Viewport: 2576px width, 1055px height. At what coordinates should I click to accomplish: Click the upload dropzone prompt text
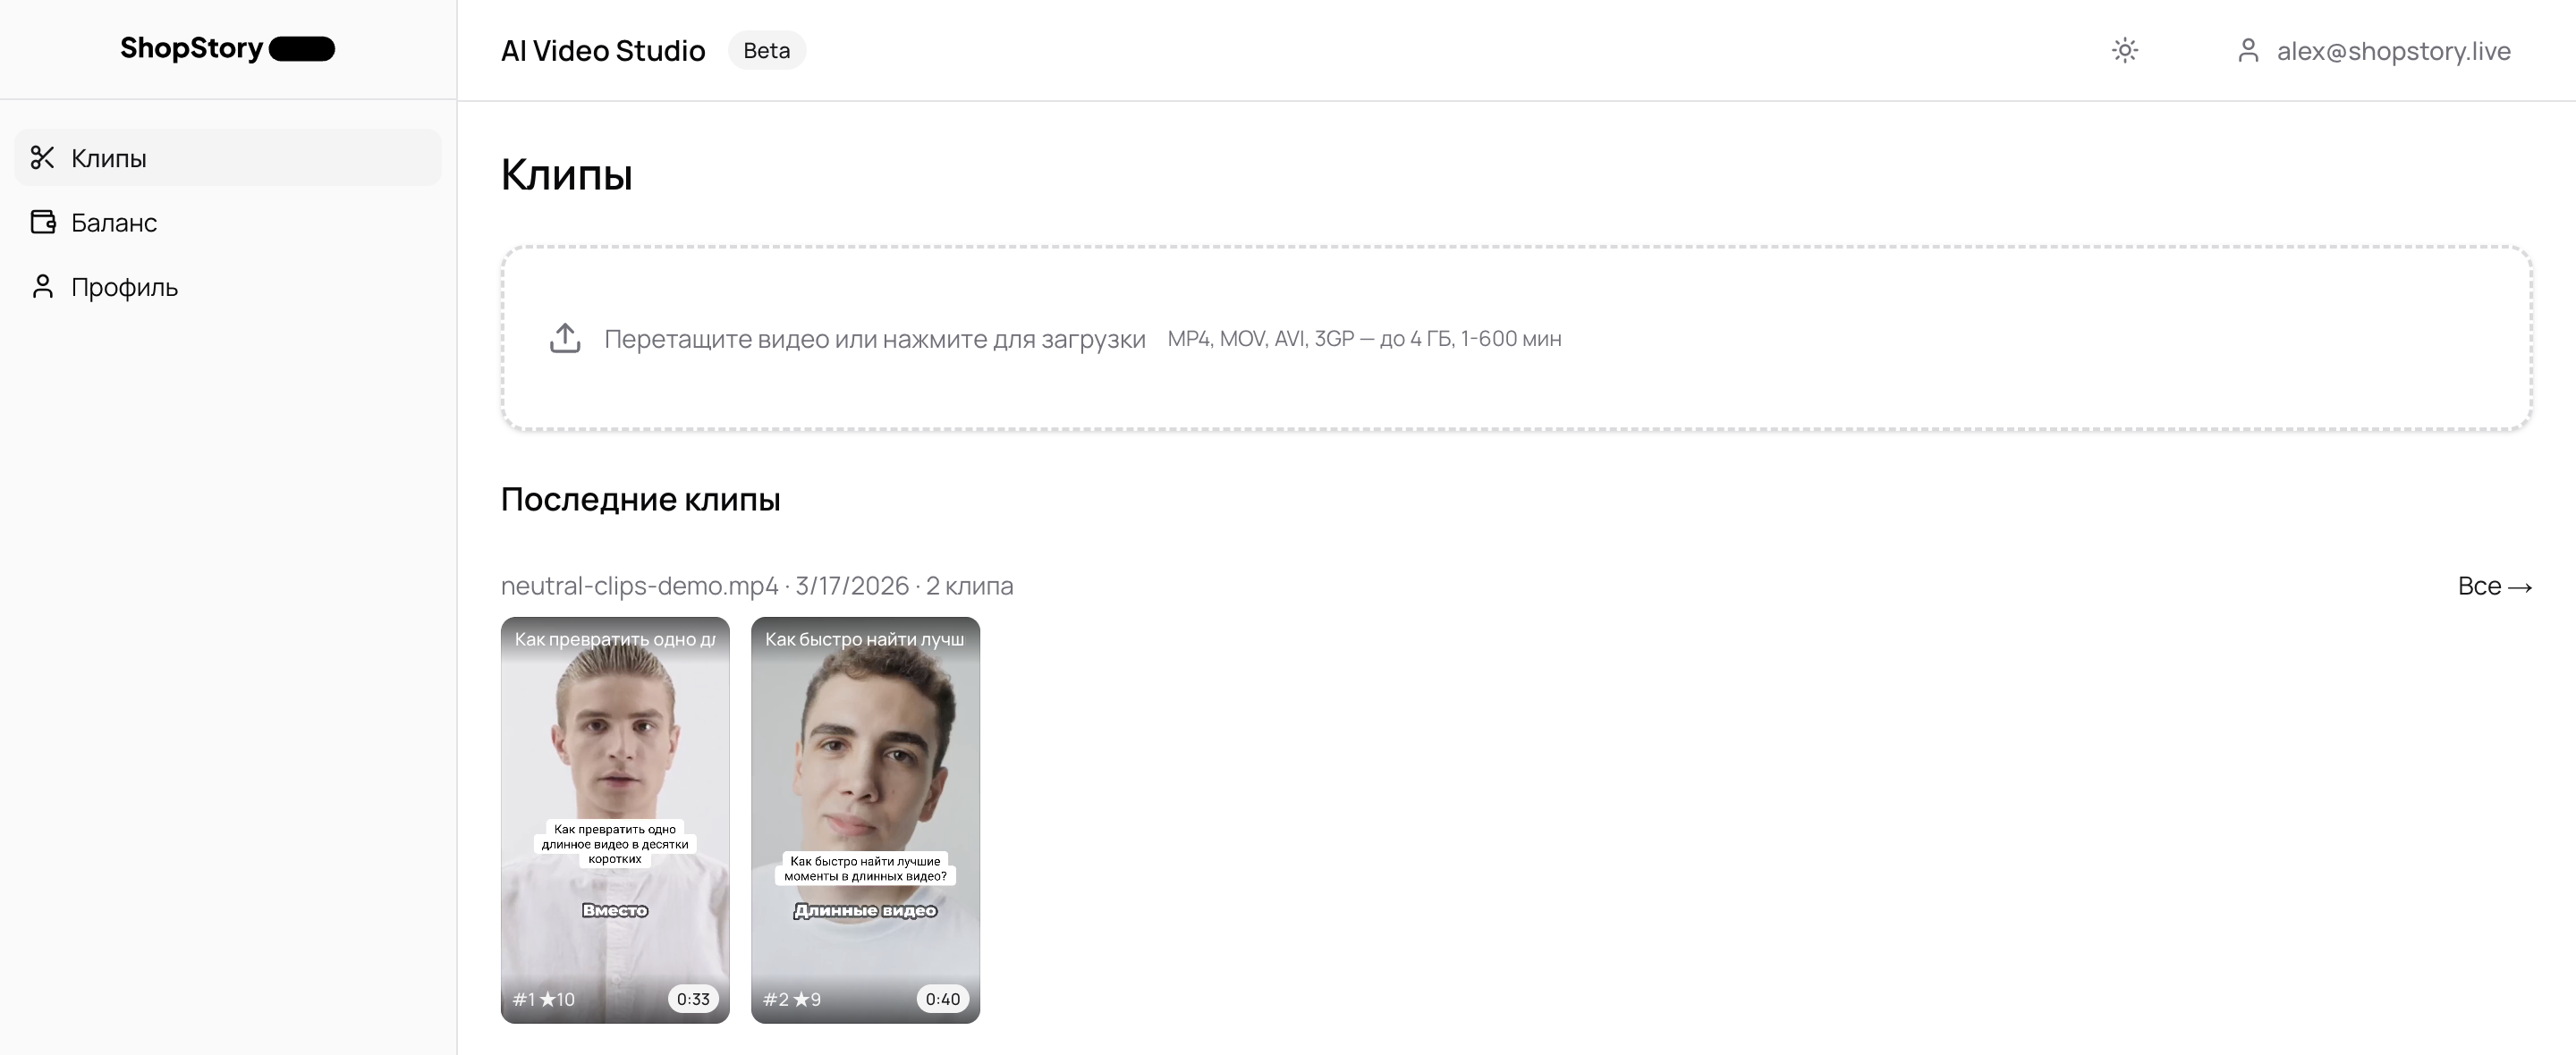click(x=874, y=339)
